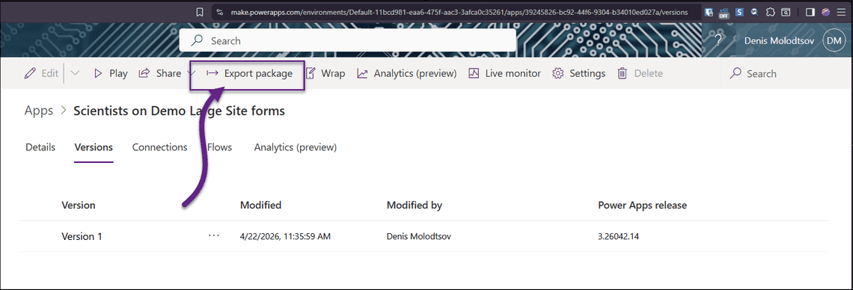Image resolution: width=853 pixels, height=290 pixels.
Task: Open the magnifier search extension icon
Action: [754, 12]
